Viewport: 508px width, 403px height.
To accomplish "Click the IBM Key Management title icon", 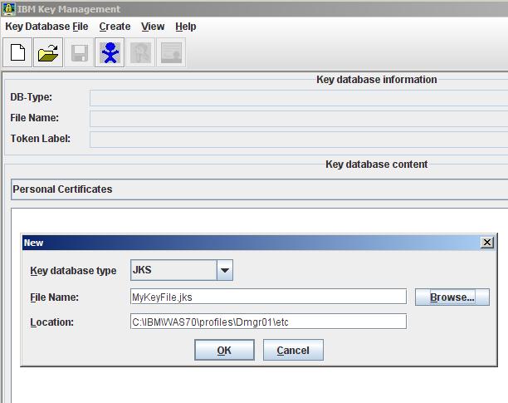I will click(x=8, y=9).
